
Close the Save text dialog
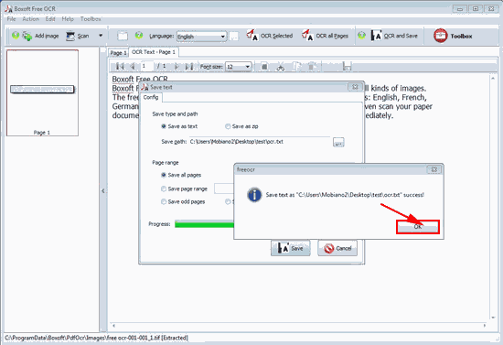pos(355,87)
